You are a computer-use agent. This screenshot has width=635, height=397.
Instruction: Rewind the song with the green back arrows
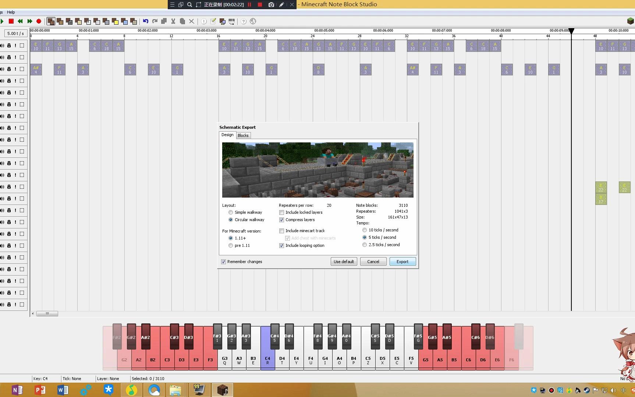coord(20,21)
